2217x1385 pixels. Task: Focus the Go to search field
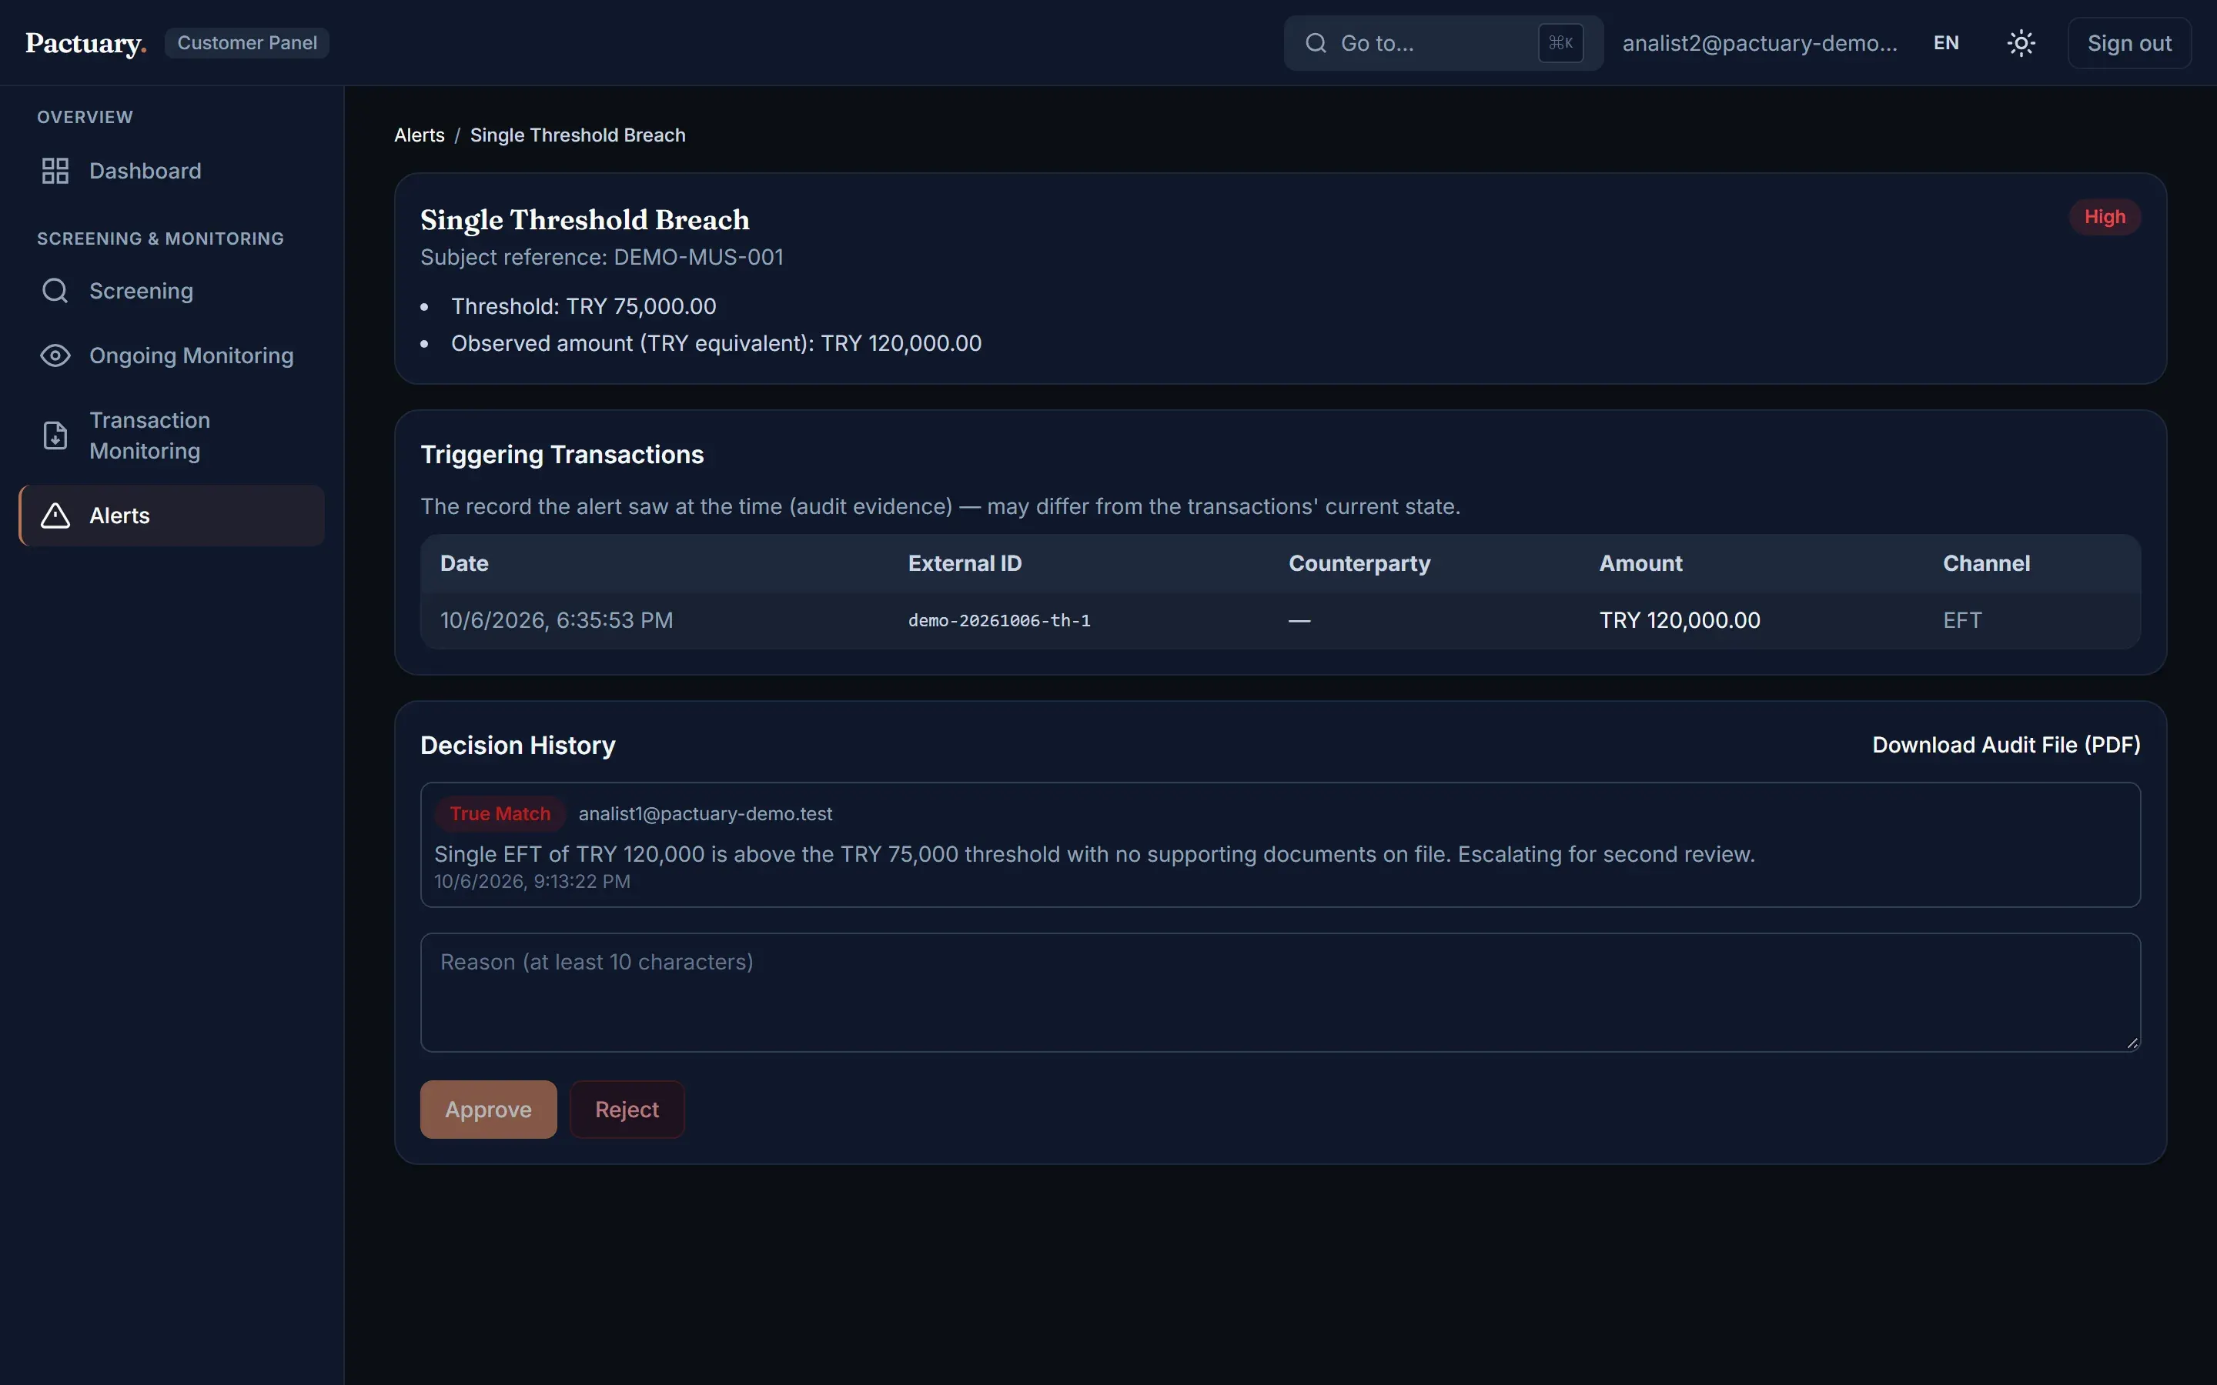(x=1443, y=43)
